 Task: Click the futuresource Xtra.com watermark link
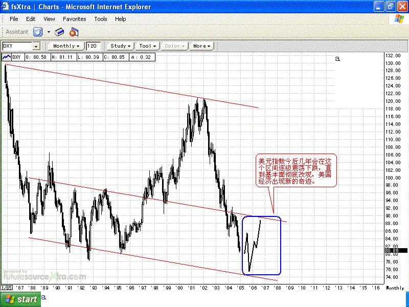[44, 277]
